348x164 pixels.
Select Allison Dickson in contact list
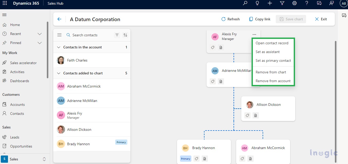(92, 130)
